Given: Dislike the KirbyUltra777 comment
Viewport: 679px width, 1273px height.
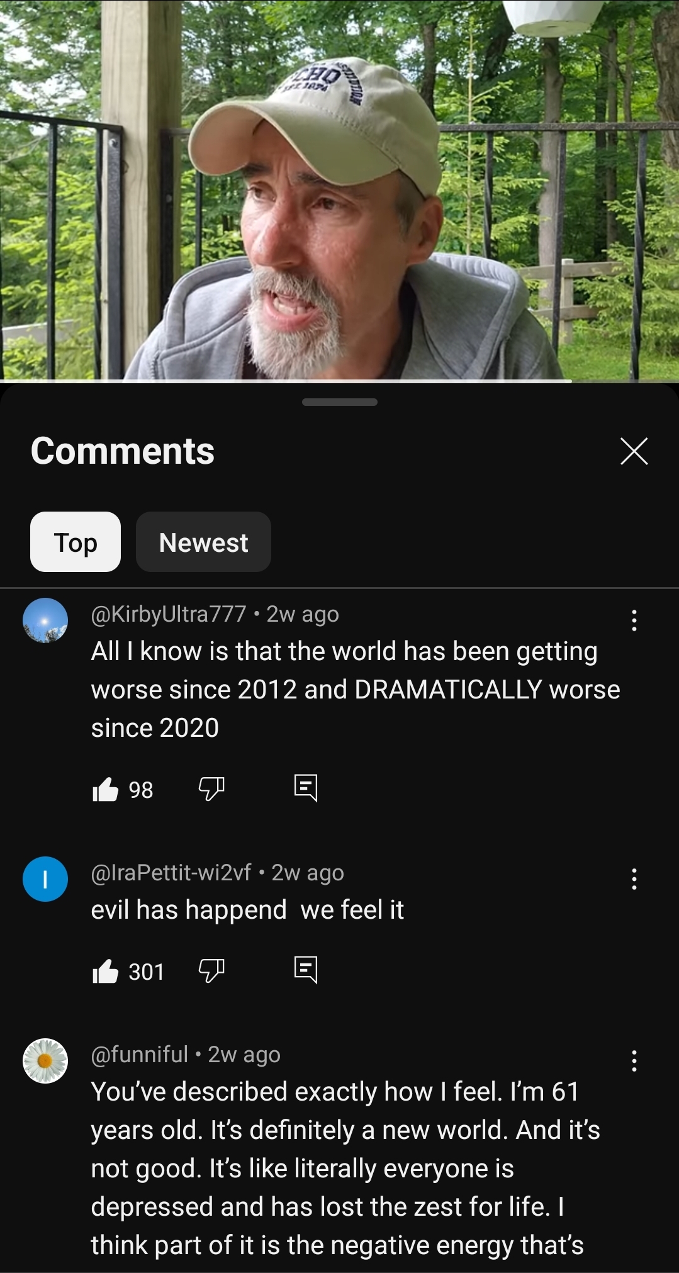Looking at the screenshot, I should point(211,788).
